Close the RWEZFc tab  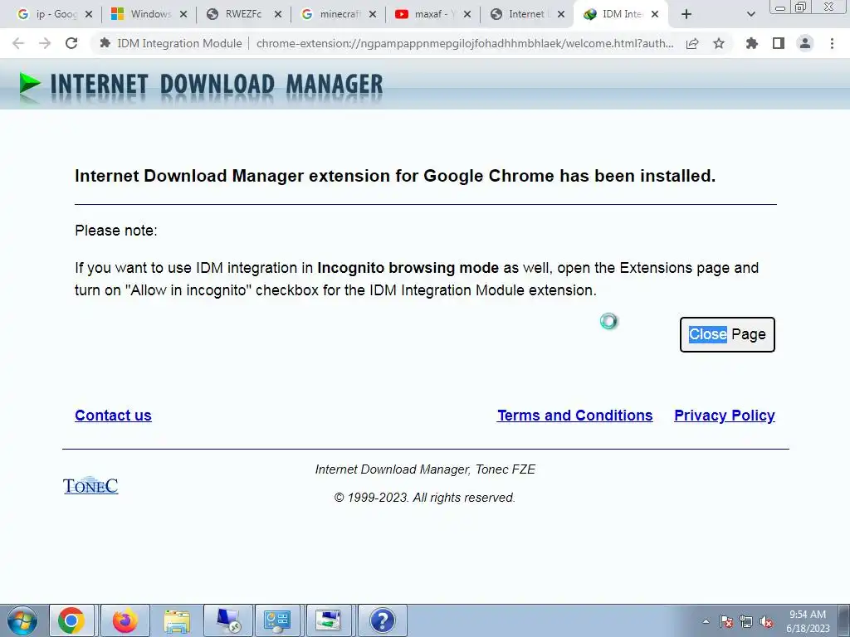coord(278,14)
